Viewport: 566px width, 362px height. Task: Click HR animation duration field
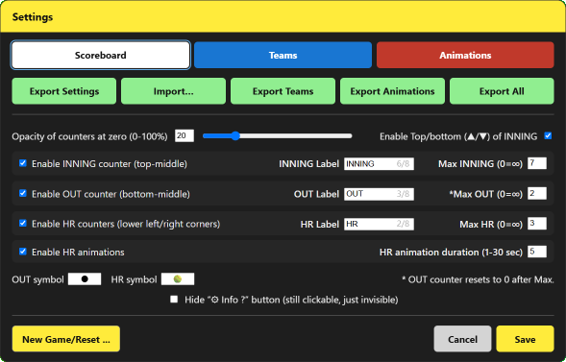[537, 252]
